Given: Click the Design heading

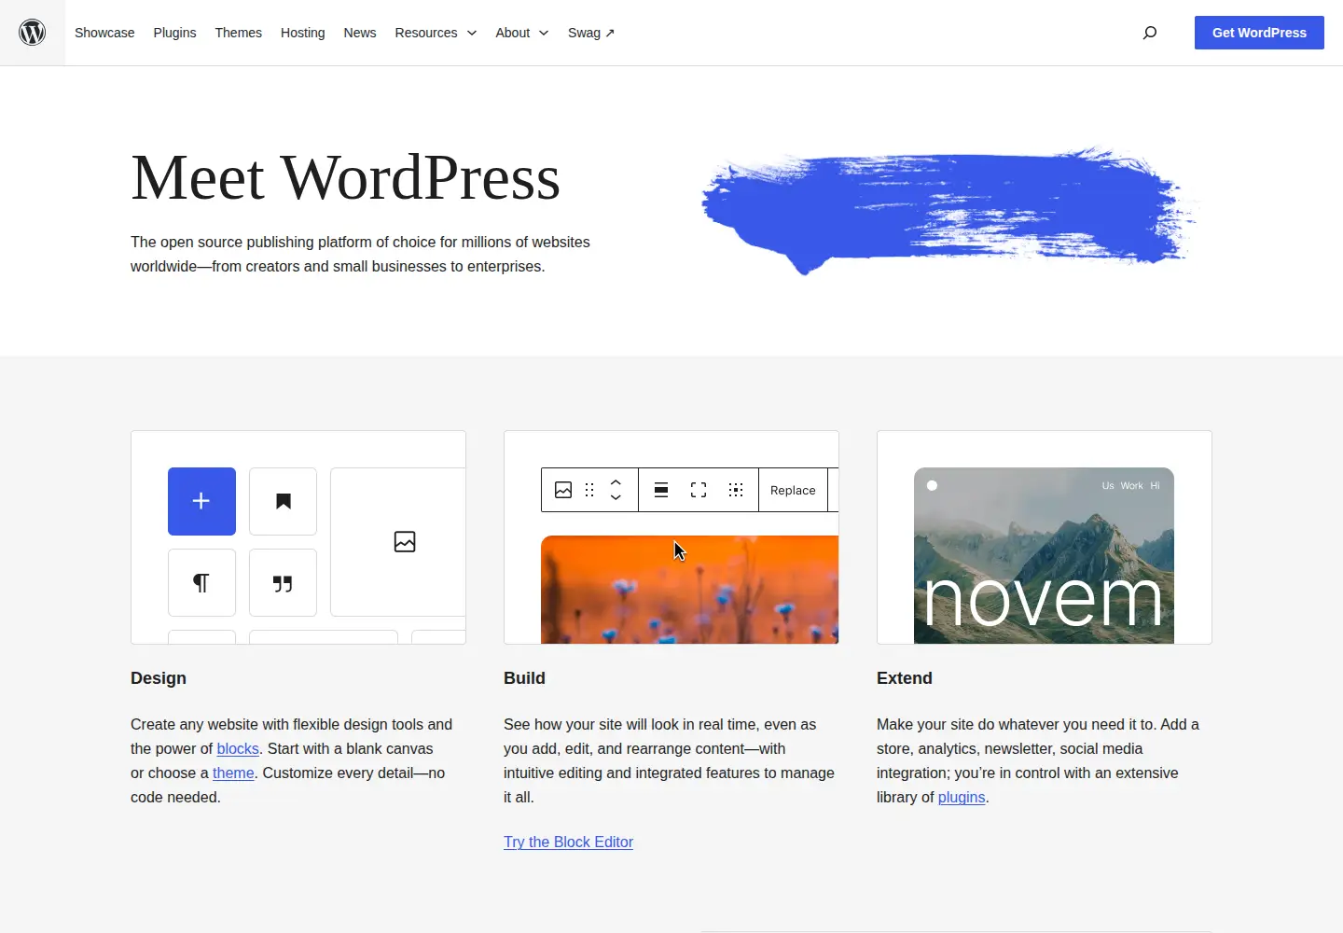Looking at the screenshot, I should click(x=159, y=678).
